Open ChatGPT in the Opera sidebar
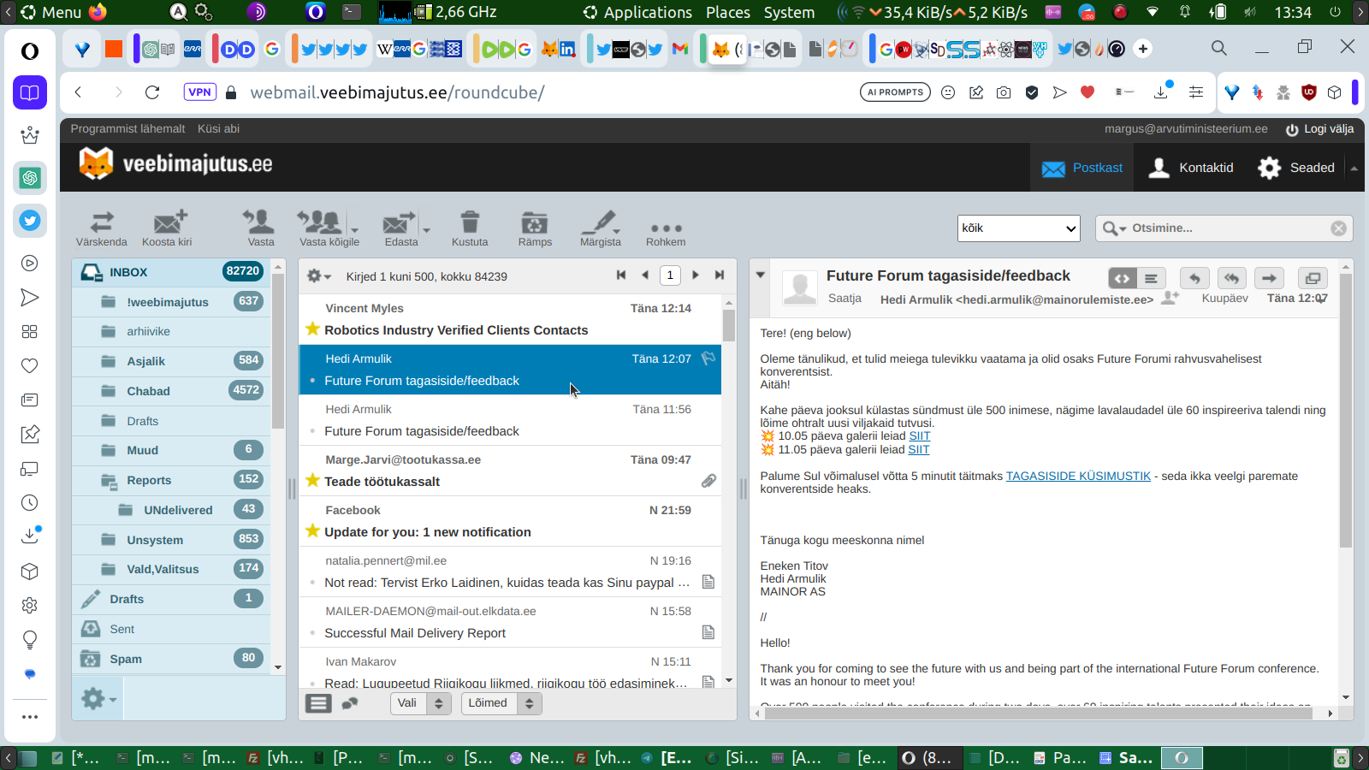1369x770 pixels. tap(30, 178)
